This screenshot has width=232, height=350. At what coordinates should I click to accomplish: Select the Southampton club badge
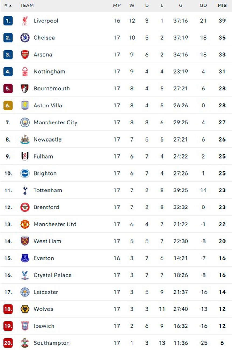point(25,343)
